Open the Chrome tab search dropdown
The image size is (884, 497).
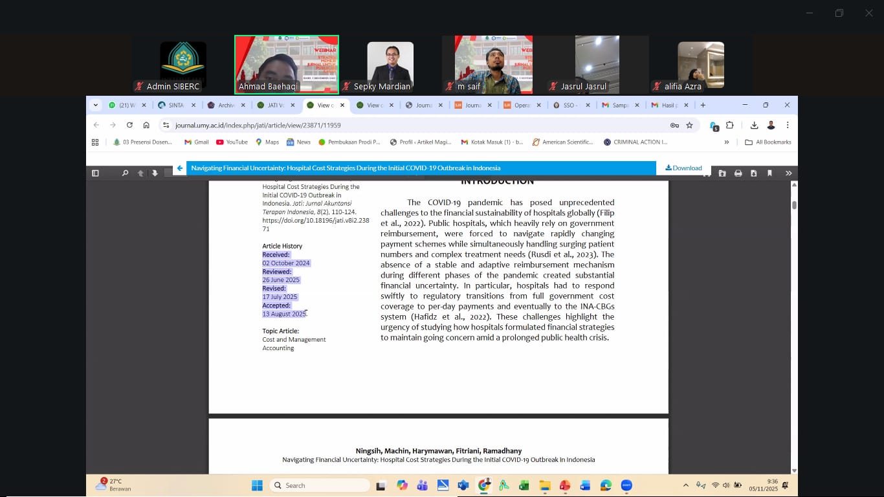(96, 105)
